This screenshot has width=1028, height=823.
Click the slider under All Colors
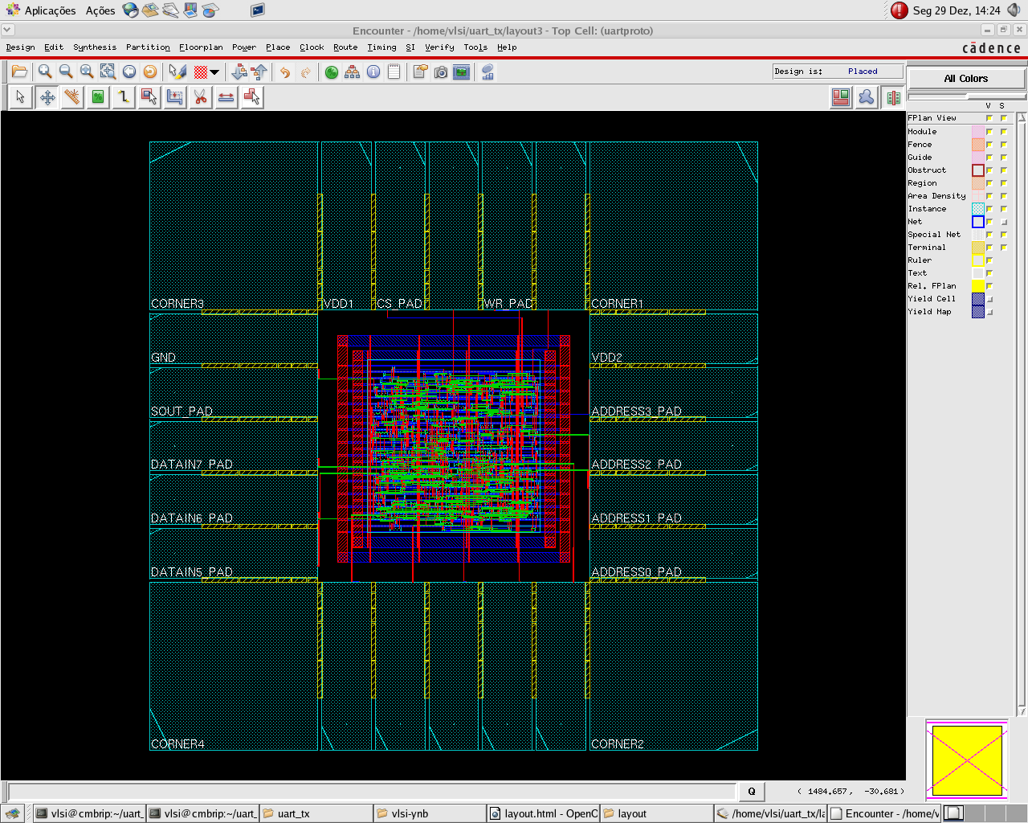pos(966,96)
